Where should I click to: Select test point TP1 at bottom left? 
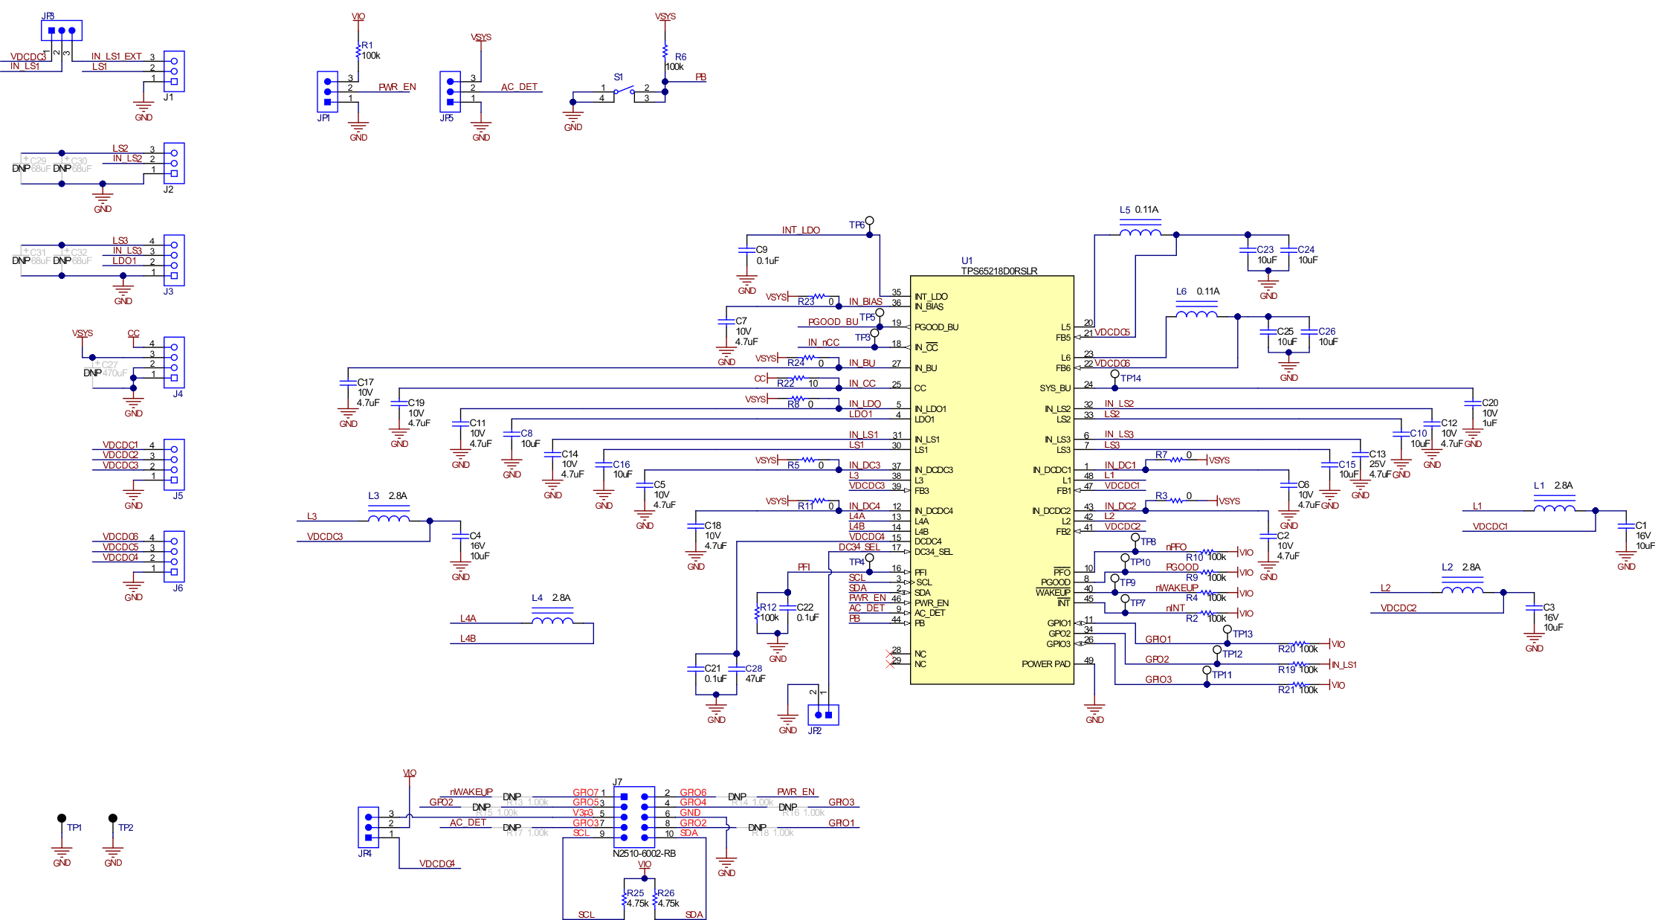60,817
